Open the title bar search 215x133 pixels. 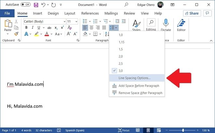[x=126, y=5]
